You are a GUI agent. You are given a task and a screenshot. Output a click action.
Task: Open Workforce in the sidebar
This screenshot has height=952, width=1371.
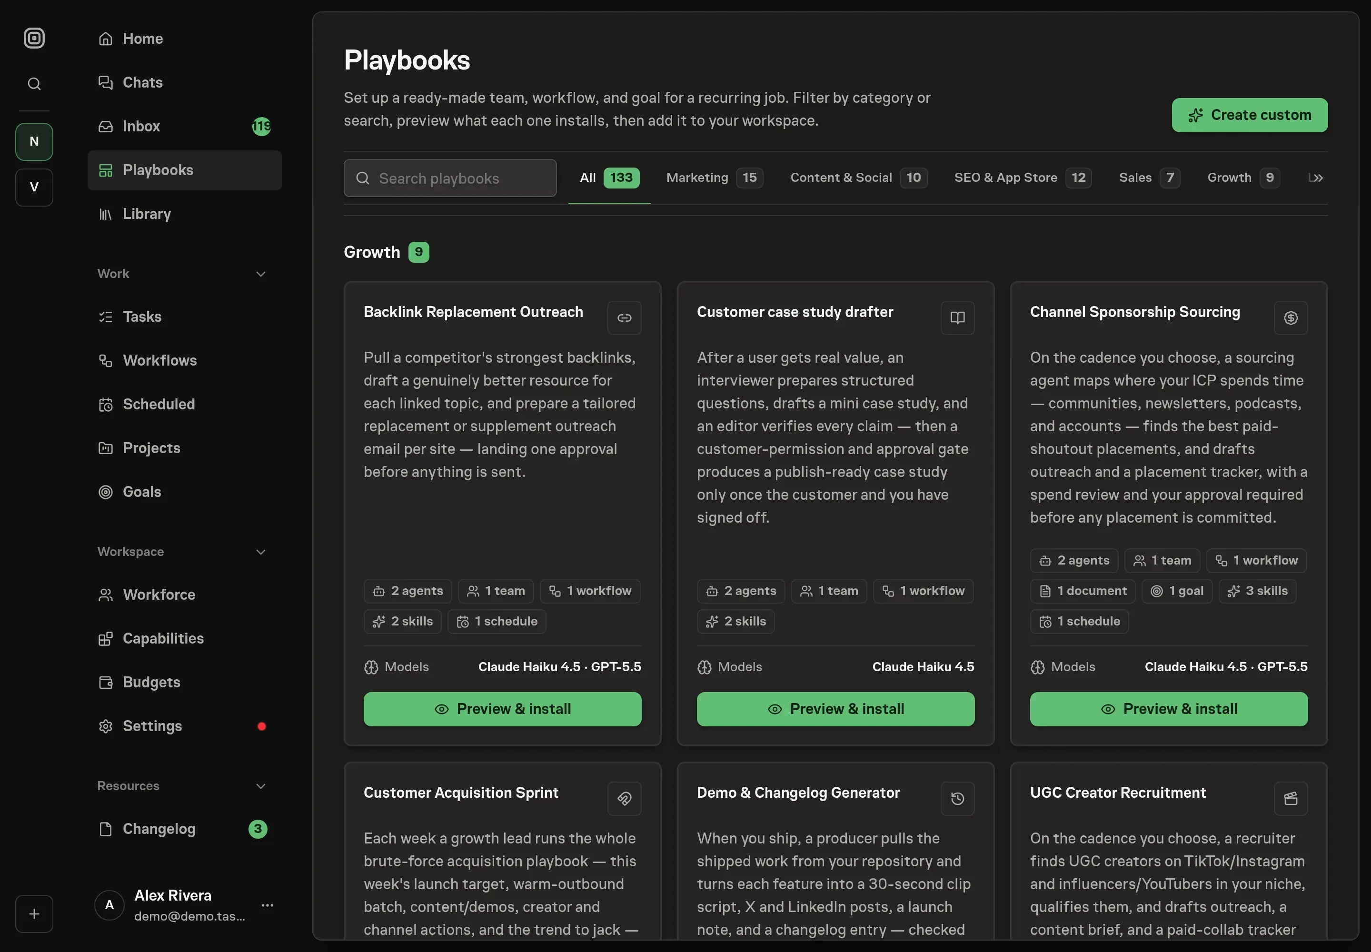coord(184,595)
